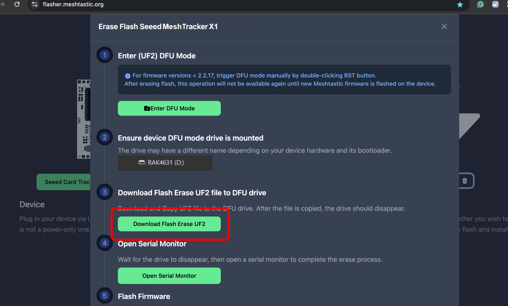The height and width of the screenshot is (306, 508).
Task: Click the device board thumbnail image
Action: click(x=83, y=119)
